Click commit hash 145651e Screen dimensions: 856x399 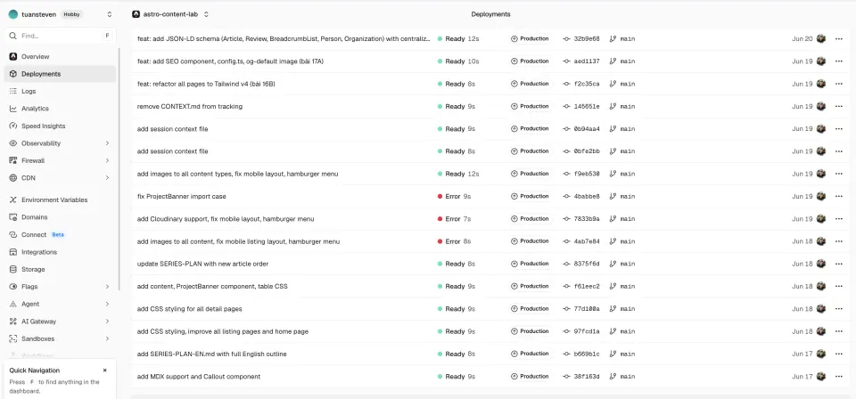(x=587, y=106)
